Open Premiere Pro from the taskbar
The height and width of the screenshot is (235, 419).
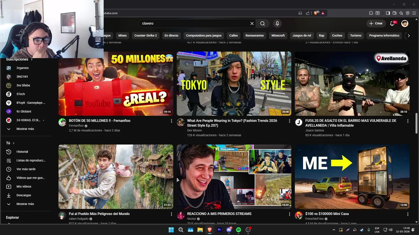pos(219,230)
